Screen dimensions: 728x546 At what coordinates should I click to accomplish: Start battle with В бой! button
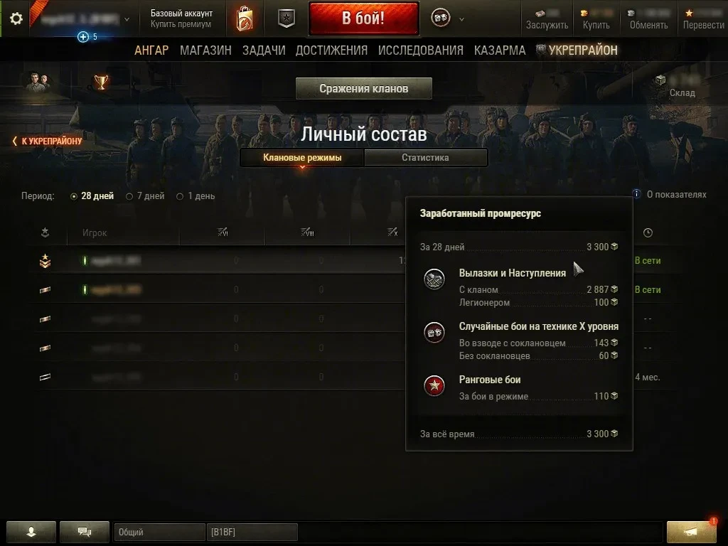point(363,18)
